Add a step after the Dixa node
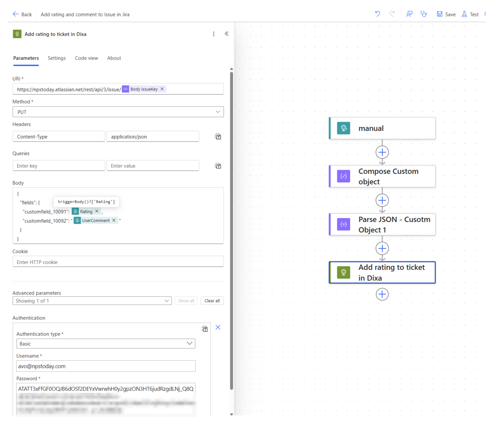Image resolution: width=493 pixels, height=424 pixels. [382, 294]
